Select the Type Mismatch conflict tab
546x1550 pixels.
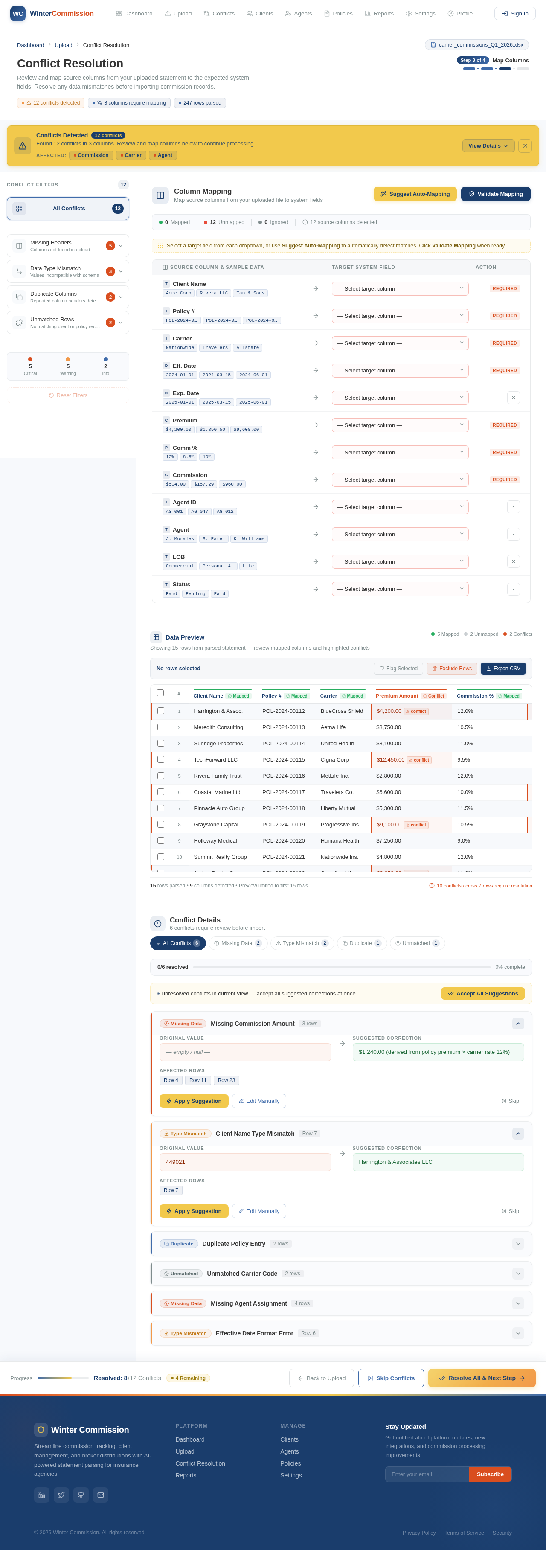pos(302,943)
